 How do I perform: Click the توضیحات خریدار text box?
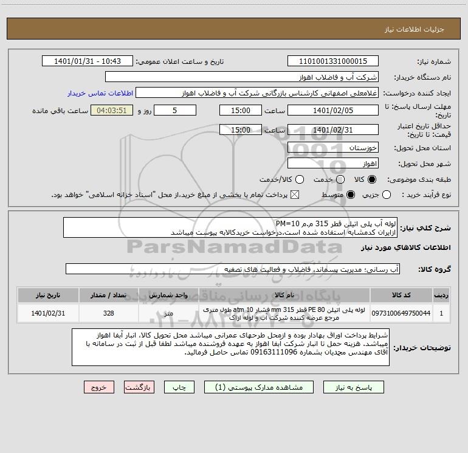230,347
